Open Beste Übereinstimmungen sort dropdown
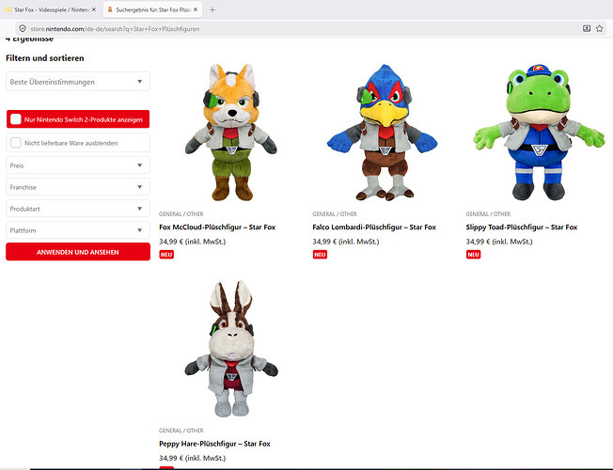The width and height of the screenshot is (613, 470). [78, 82]
